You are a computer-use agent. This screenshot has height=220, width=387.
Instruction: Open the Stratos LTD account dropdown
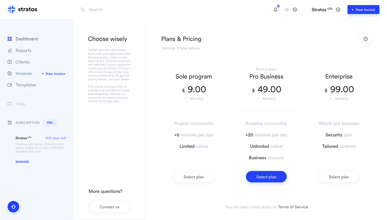[338, 10]
